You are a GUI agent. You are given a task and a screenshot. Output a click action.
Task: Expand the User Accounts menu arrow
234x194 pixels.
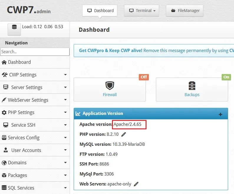point(65,150)
